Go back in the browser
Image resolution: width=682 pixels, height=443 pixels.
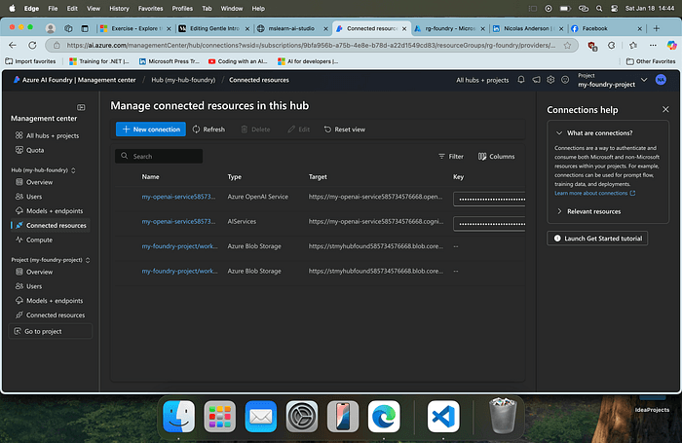pyautogui.click(x=13, y=45)
